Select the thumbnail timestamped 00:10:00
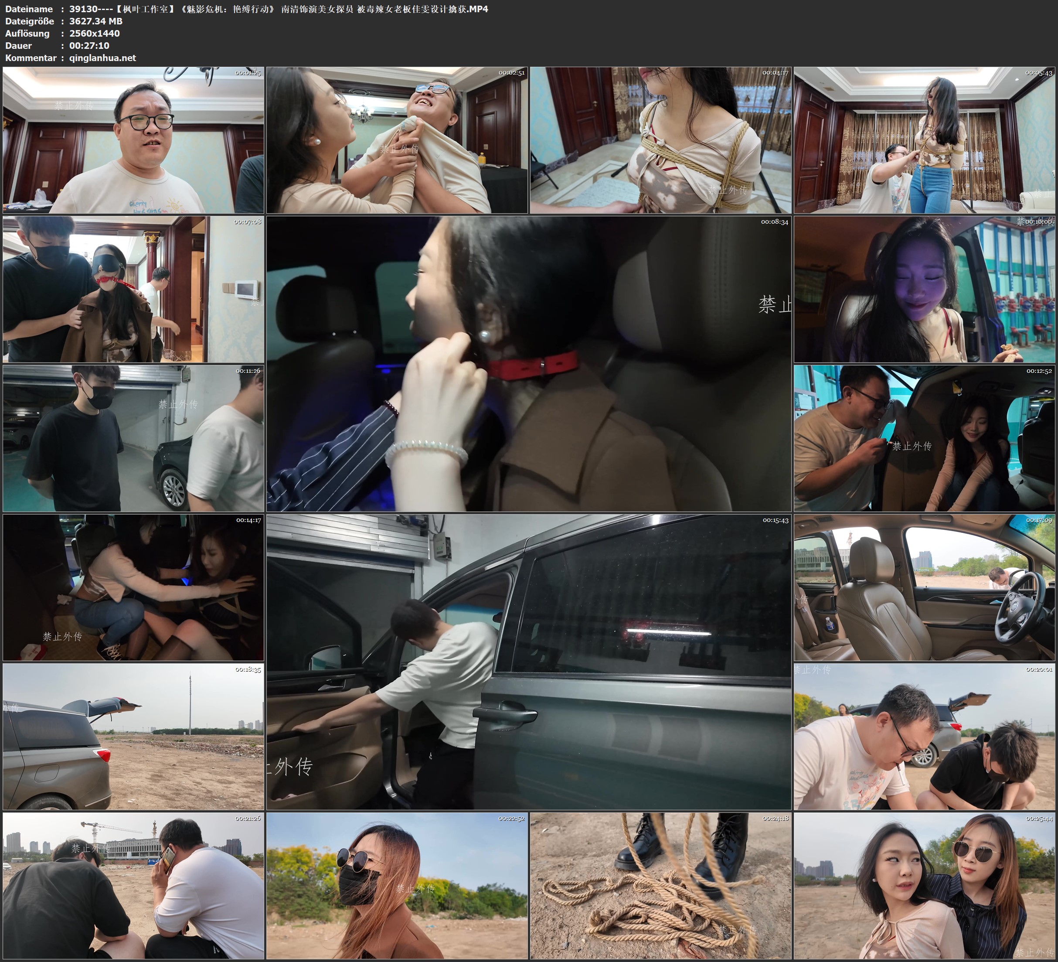This screenshot has height=962, width=1058. tap(924, 289)
